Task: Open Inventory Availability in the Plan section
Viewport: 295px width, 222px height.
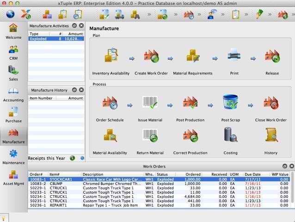Action: pyautogui.click(x=111, y=55)
